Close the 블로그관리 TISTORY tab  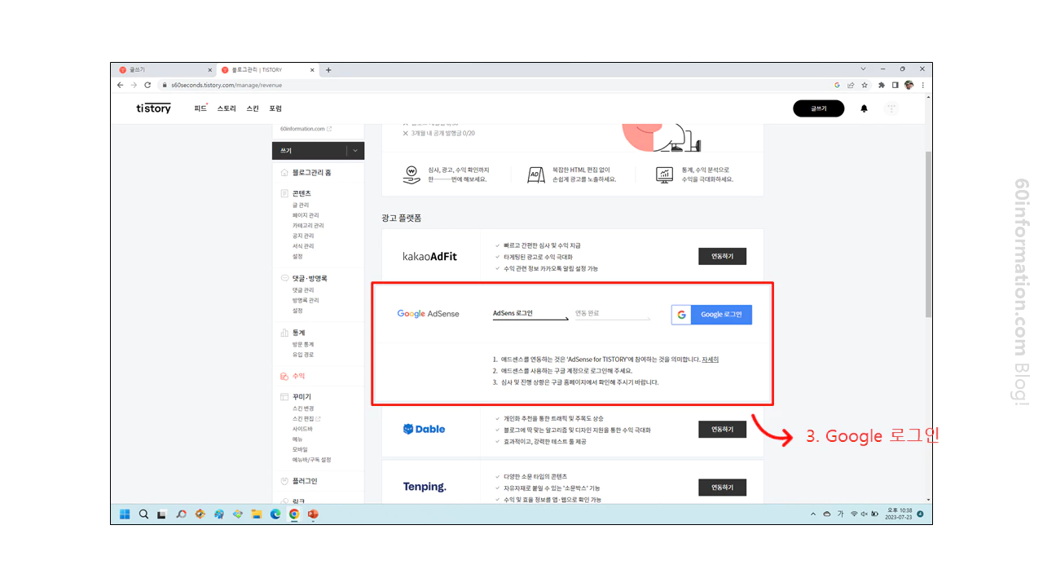(x=312, y=70)
